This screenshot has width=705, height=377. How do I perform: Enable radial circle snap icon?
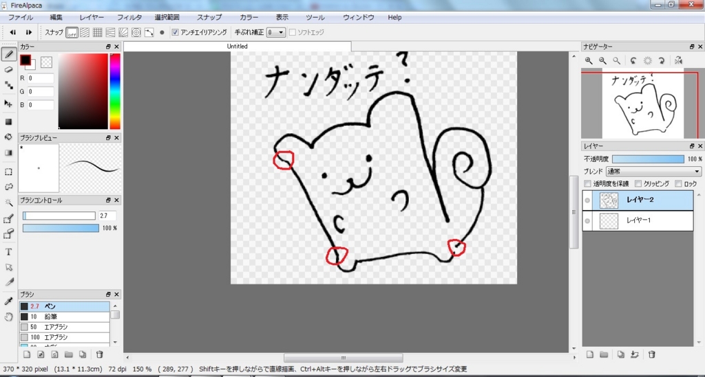tap(136, 32)
